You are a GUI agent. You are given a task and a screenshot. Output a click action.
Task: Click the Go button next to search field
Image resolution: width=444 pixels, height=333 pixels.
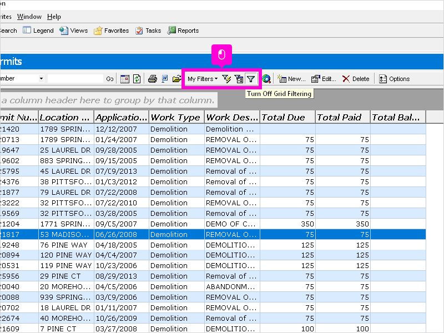tap(110, 79)
